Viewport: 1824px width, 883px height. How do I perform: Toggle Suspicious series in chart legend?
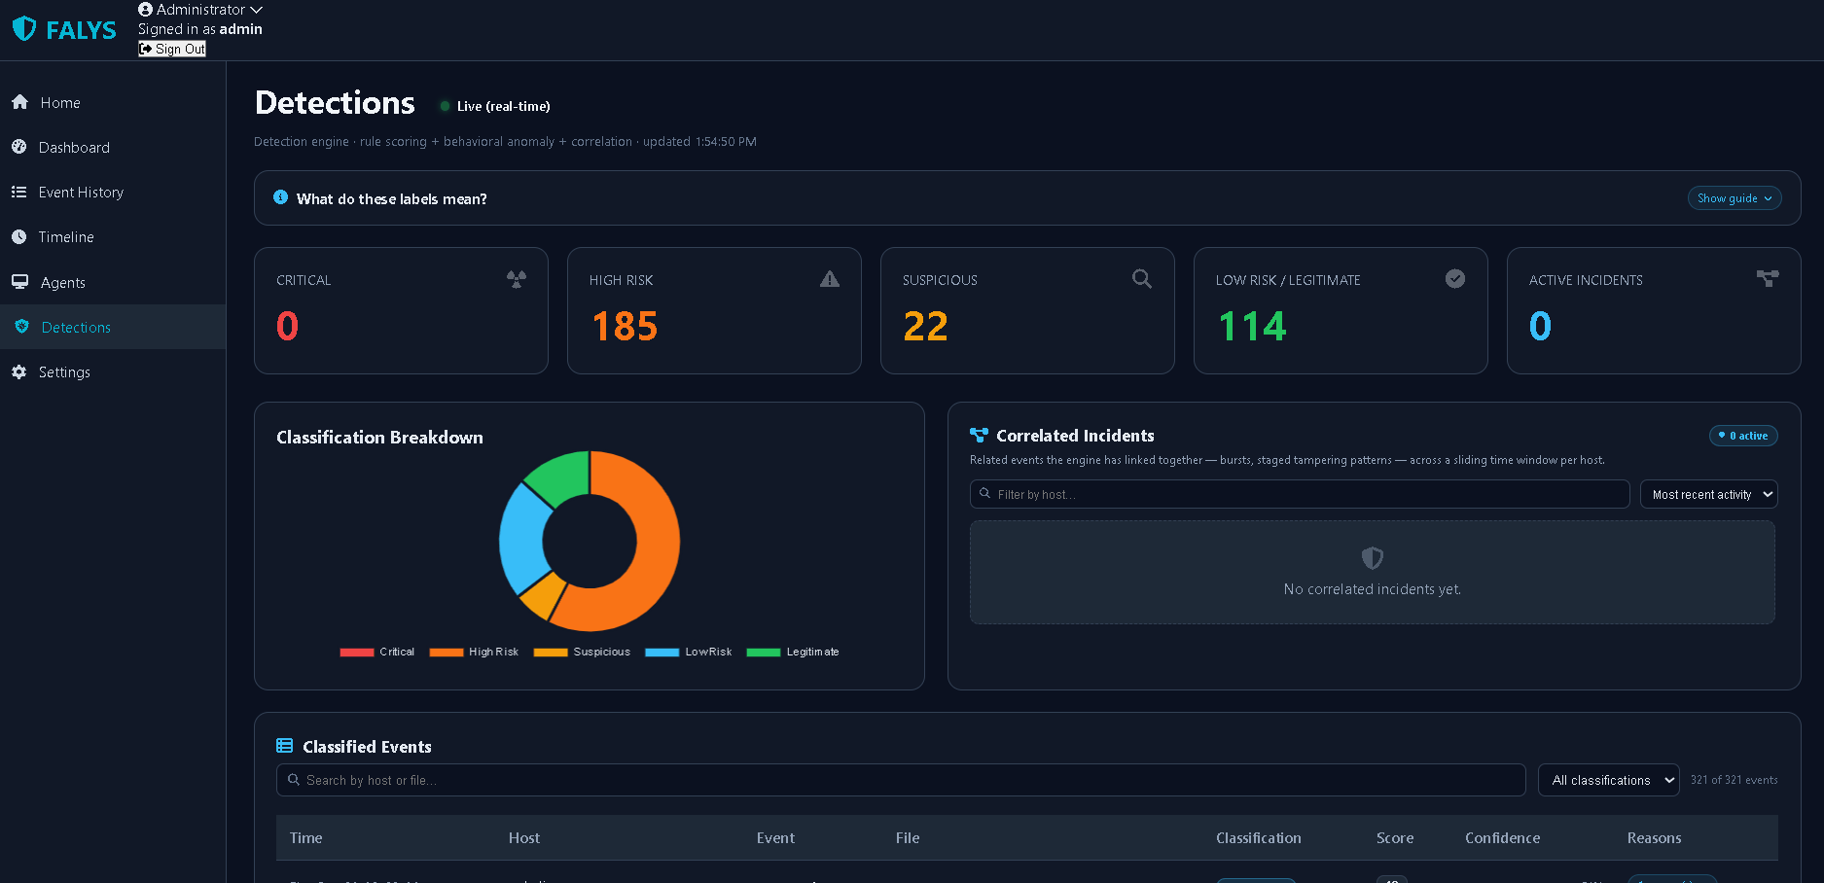(582, 652)
